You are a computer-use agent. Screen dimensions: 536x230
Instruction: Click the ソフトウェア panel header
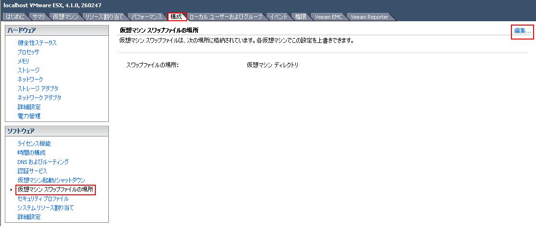(x=57, y=131)
